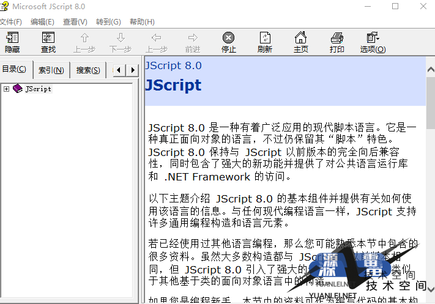This screenshot has width=435, height=304.
Task: Switch to the 目录(C) contents tab
Action: tap(15, 69)
